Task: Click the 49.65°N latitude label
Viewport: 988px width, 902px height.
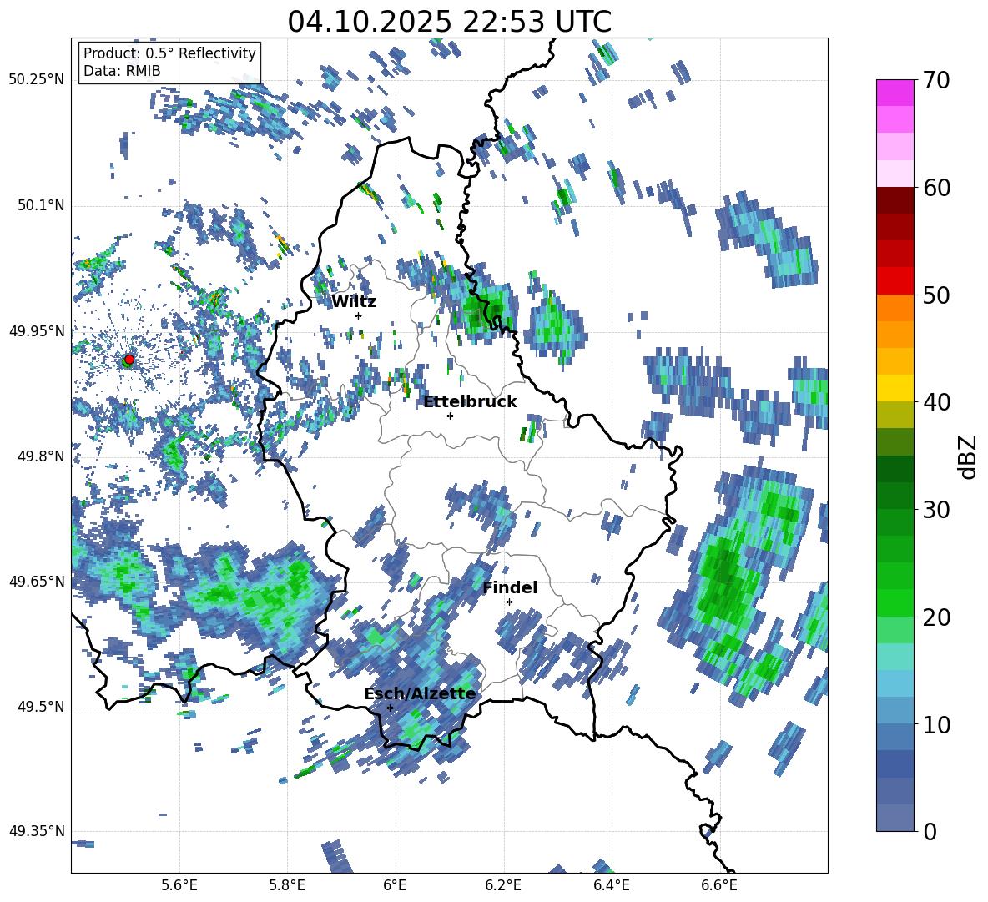Action: (x=37, y=581)
